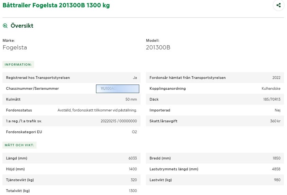Click the brand name Fogelsta under Märke
This screenshot has height=195, width=287.
click(15, 48)
